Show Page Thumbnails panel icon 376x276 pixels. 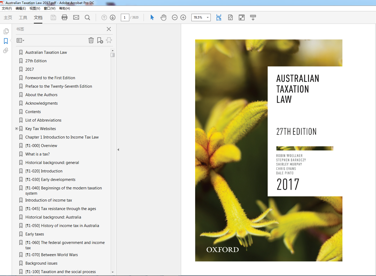tap(6, 31)
